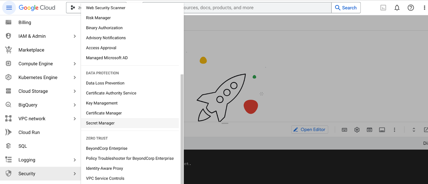Click the hamburger navigation menu icon

coord(9,8)
